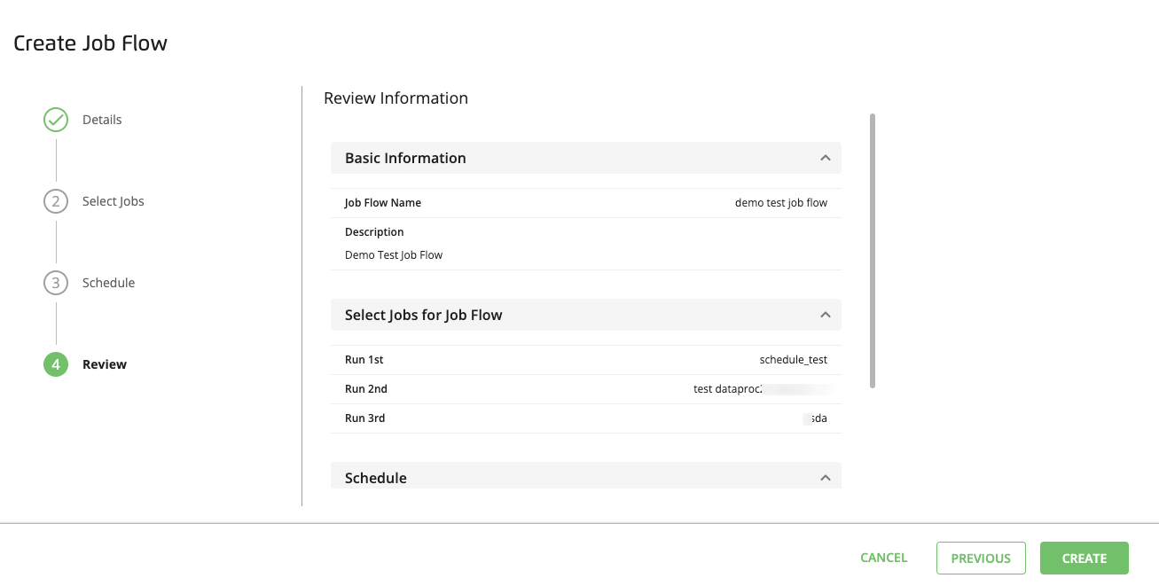Click the Run 2nd label

[366, 389]
